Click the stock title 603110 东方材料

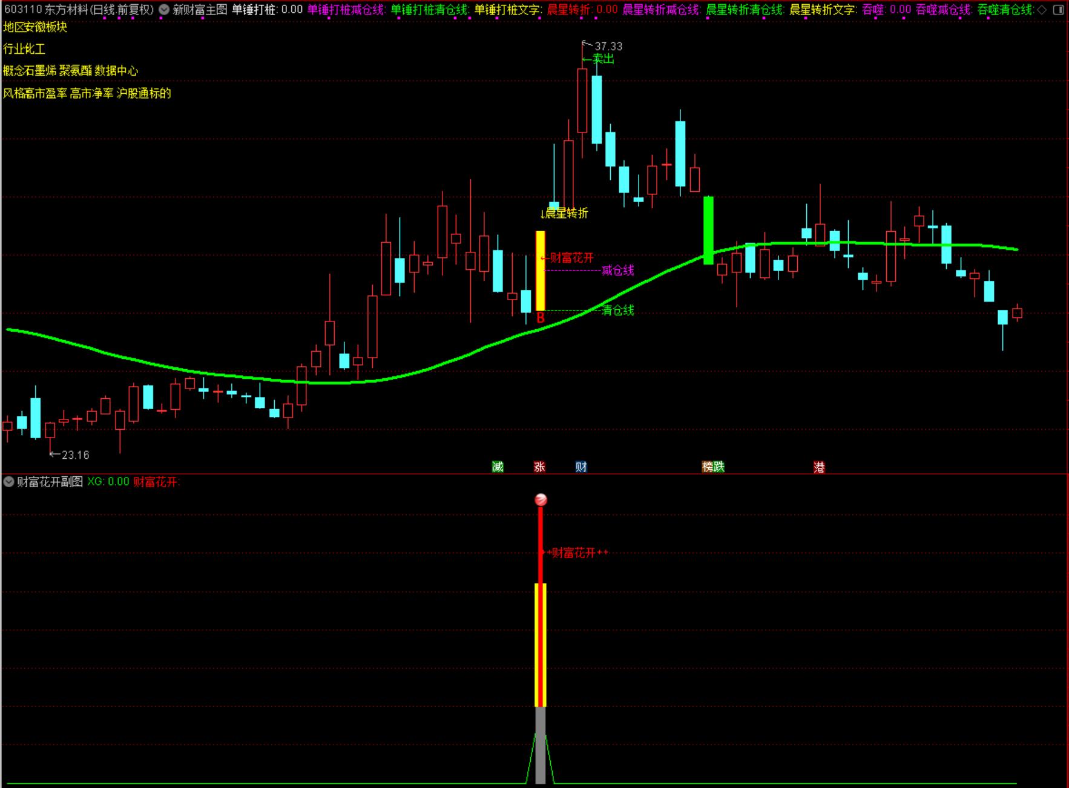click(x=79, y=10)
